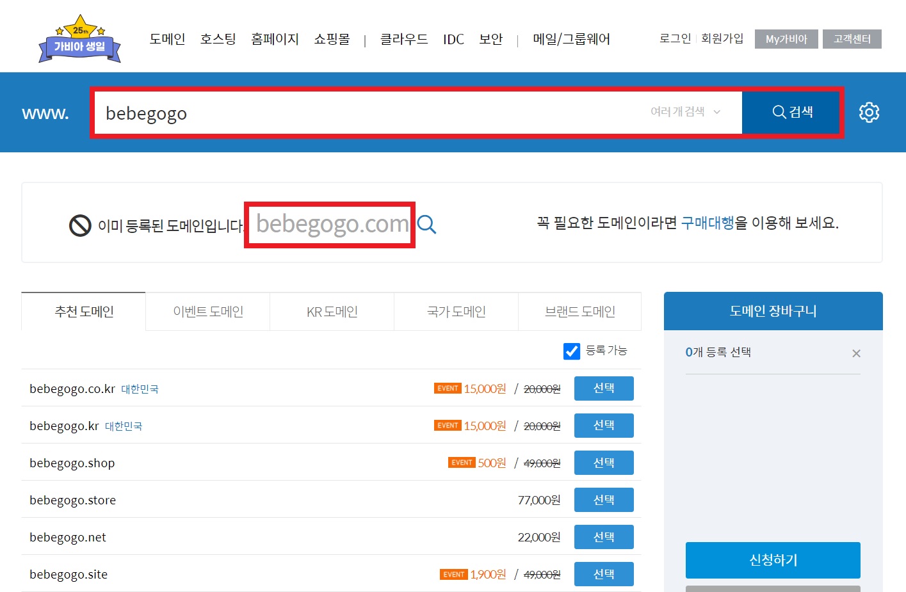Click the magnifier icon inside the 검색 button
The image size is (906, 592).
[779, 112]
